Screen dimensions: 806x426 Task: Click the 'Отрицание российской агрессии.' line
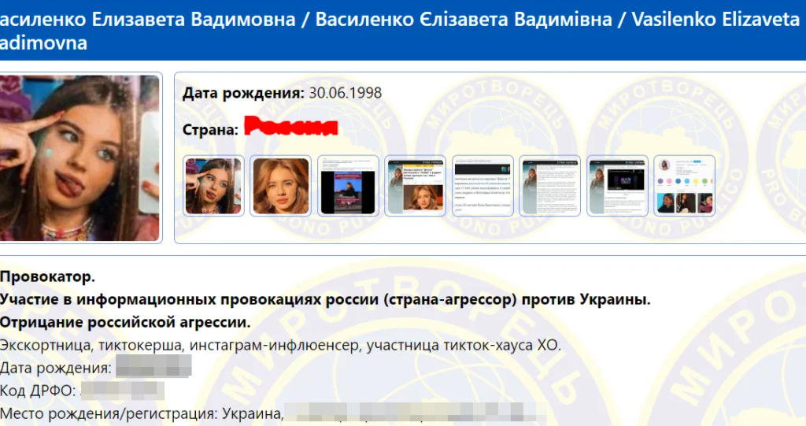[x=125, y=322]
